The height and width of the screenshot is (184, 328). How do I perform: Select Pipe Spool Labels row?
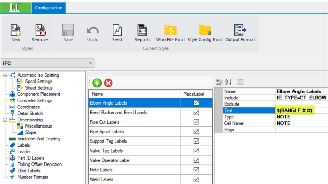click(134, 132)
